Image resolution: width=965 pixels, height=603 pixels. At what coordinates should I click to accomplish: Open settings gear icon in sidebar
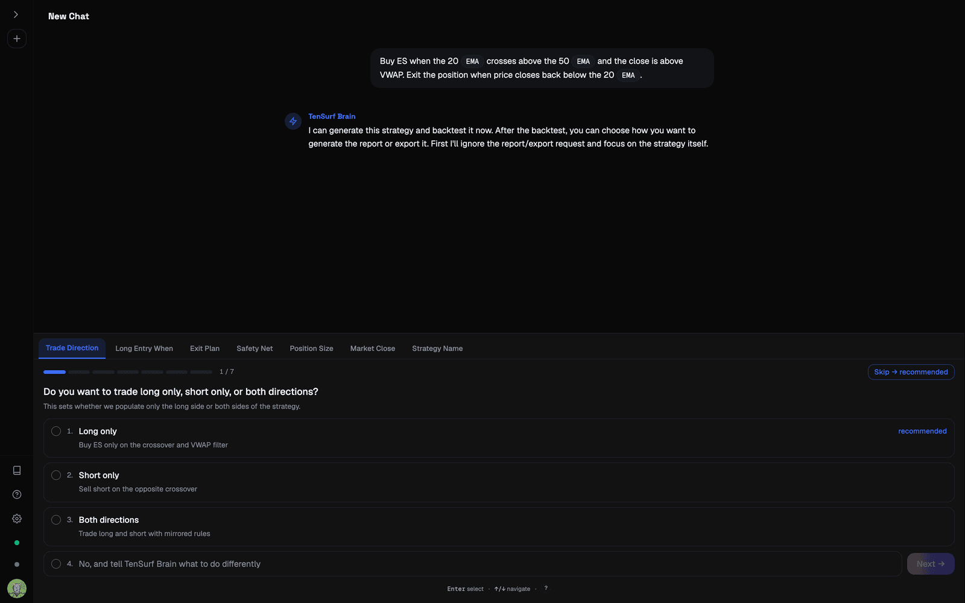pos(17,519)
